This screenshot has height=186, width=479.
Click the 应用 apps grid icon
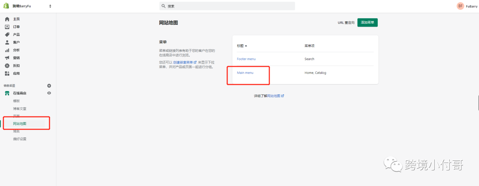8,74
